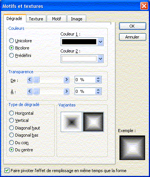150x177 pixels.
Task: Switch to the Motif tab
Action: point(57,19)
